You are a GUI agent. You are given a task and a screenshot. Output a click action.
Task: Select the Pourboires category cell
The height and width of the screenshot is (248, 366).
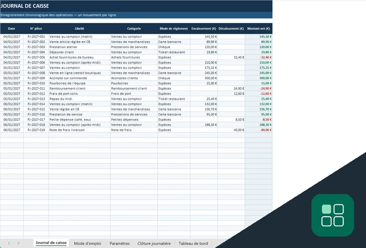pos(134,83)
